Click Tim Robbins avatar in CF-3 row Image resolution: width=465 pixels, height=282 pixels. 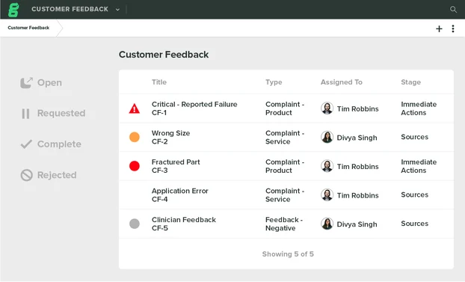coord(327,166)
